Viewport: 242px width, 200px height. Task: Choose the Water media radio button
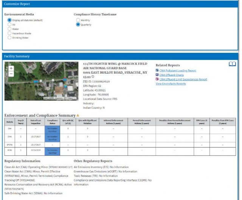coord(9,29)
